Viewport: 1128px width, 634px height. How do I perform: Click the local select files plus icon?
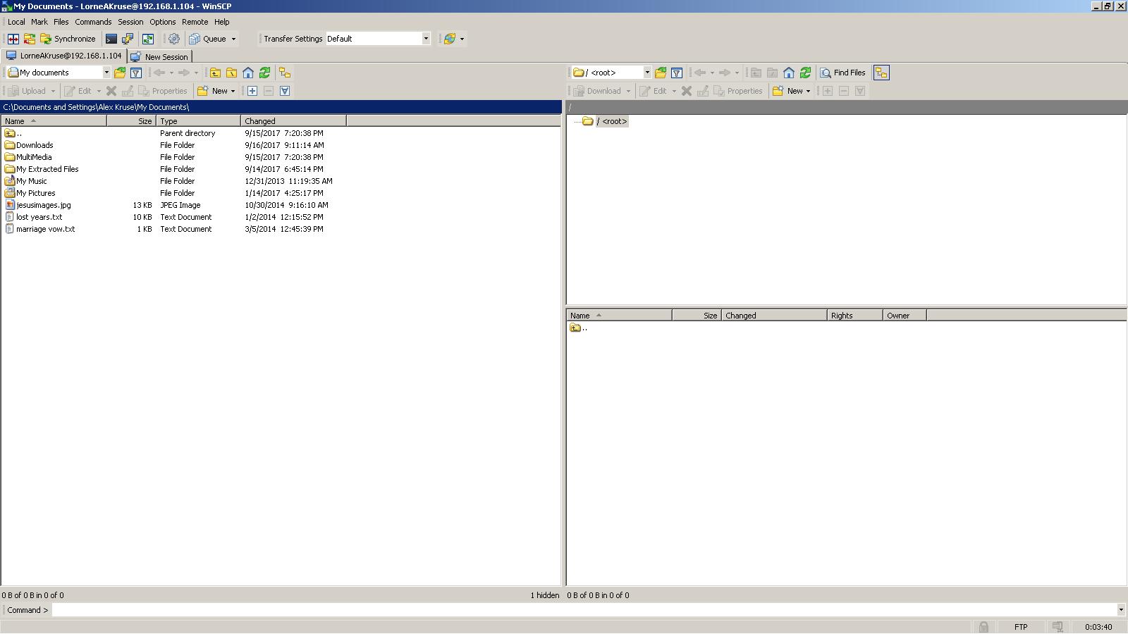click(x=252, y=91)
